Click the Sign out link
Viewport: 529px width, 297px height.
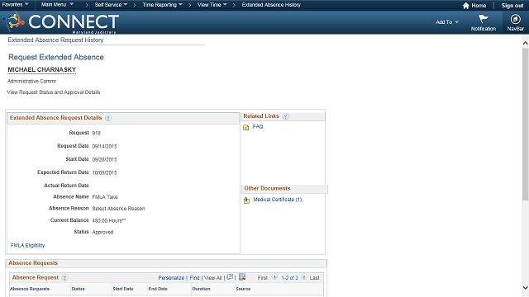tap(512, 6)
